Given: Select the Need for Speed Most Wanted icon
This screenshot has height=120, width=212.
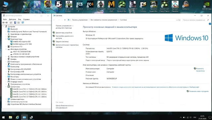Looking at the screenshot, I should (x=154, y=6).
